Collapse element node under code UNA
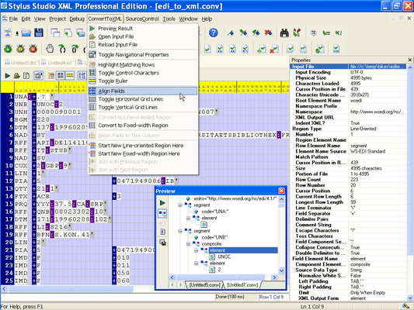 point(188,218)
